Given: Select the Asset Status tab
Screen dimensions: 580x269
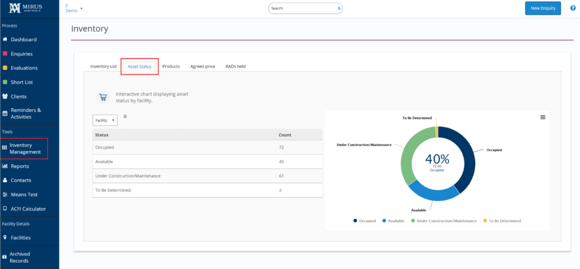Looking at the screenshot, I should pyautogui.click(x=139, y=67).
